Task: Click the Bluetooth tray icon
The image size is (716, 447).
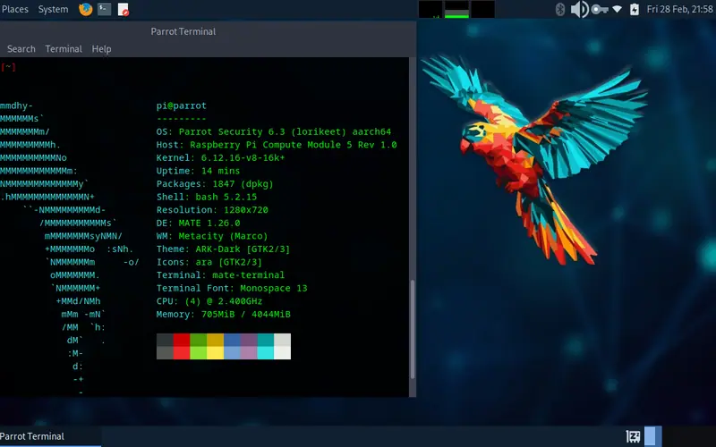Action: coord(560,9)
